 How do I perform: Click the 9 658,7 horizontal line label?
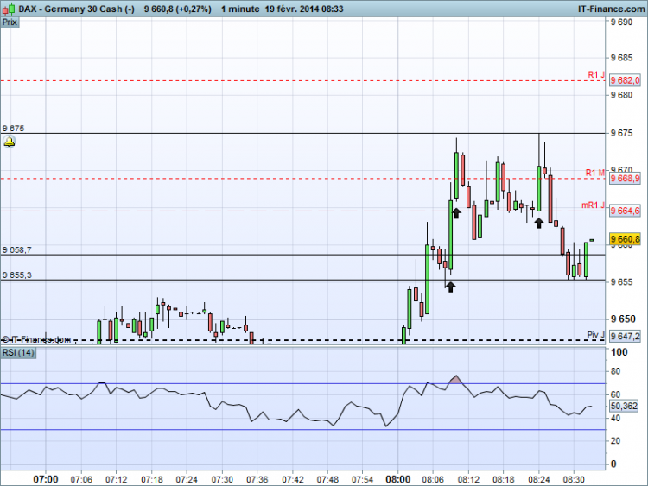(x=16, y=249)
